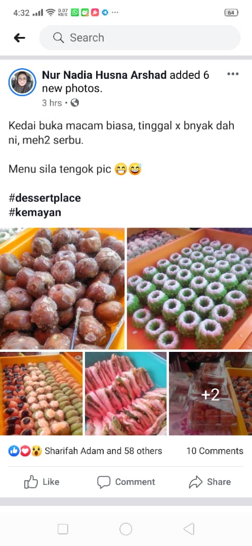The width and height of the screenshot is (252, 546).
Task: Click into the Search field
Action: point(140,37)
